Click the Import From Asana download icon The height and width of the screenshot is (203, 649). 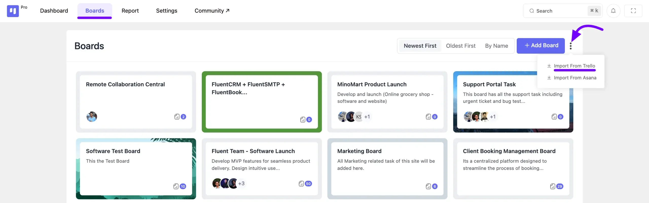pyautogui.click(x=549, y=78)
